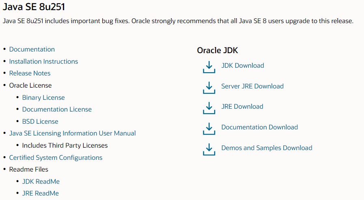
Task: Click the download icon beside Documentation Download
Action: point(209,129)
